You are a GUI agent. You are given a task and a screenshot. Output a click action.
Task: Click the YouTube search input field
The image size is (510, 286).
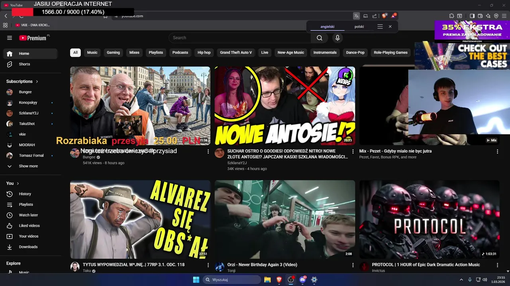(x=240, y=38)
